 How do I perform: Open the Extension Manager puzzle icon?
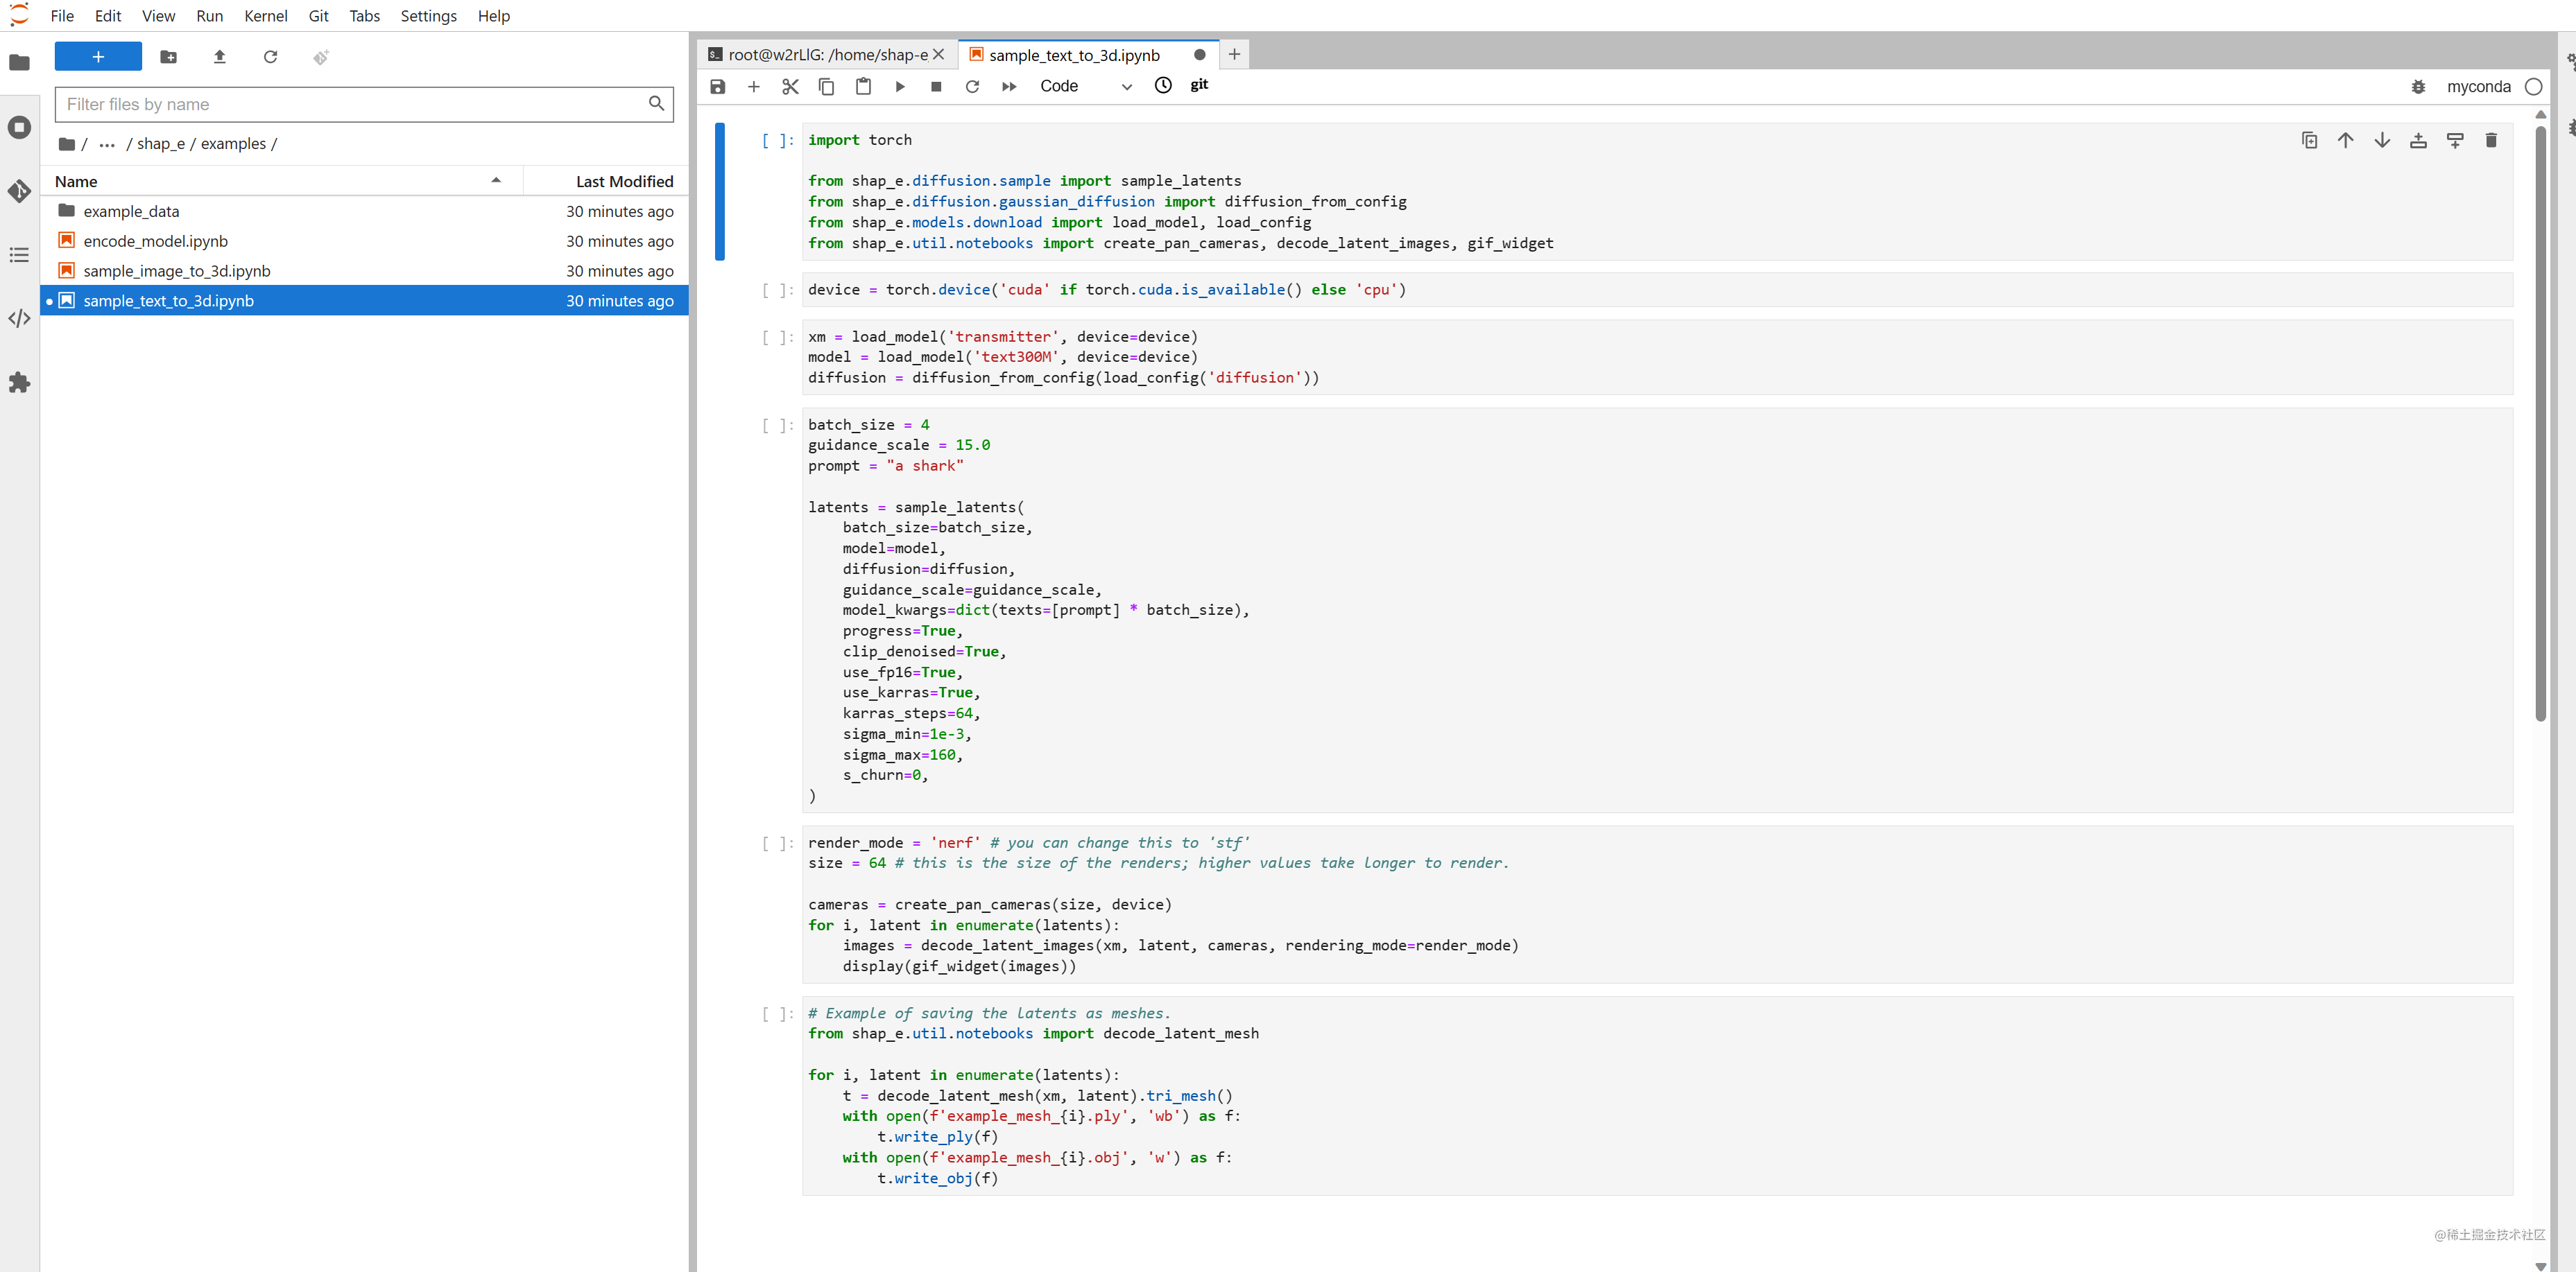tap(19, 383)
